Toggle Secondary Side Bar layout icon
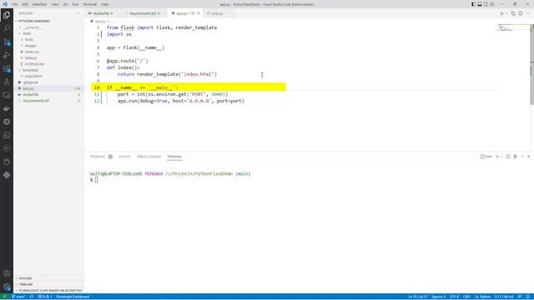Image resolution: width=534 pixels, height=300 pixels. coord(486,4)
